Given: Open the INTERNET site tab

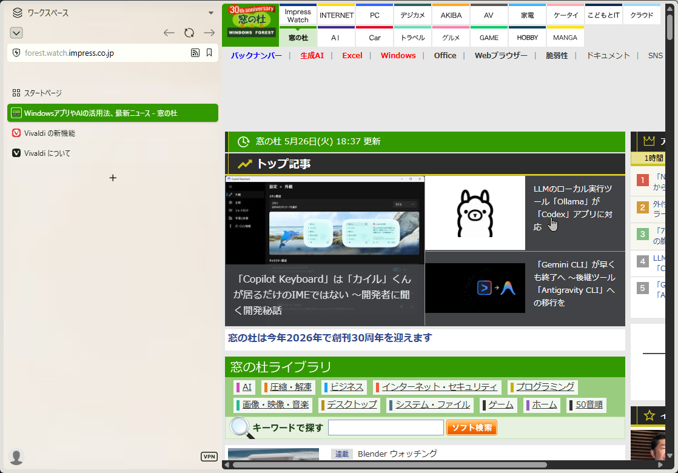Looking at the screenshot, I should [x=337, y=15].
